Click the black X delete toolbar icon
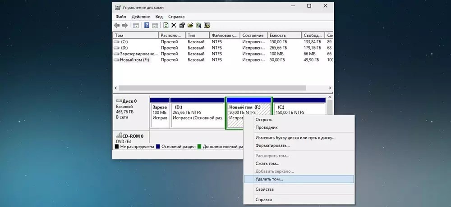The height and width of the screenshot is (207, 451). click(x=174, y=25)
